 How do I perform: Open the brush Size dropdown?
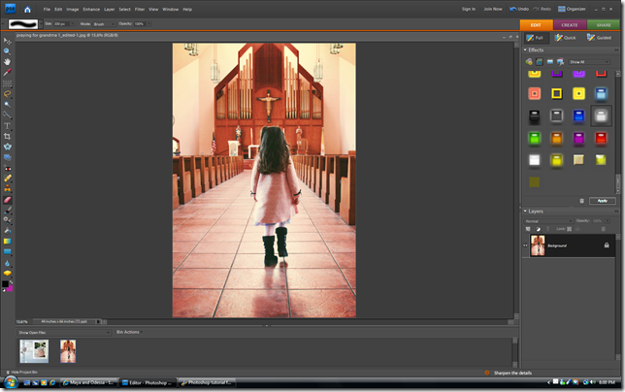(72, 24)
